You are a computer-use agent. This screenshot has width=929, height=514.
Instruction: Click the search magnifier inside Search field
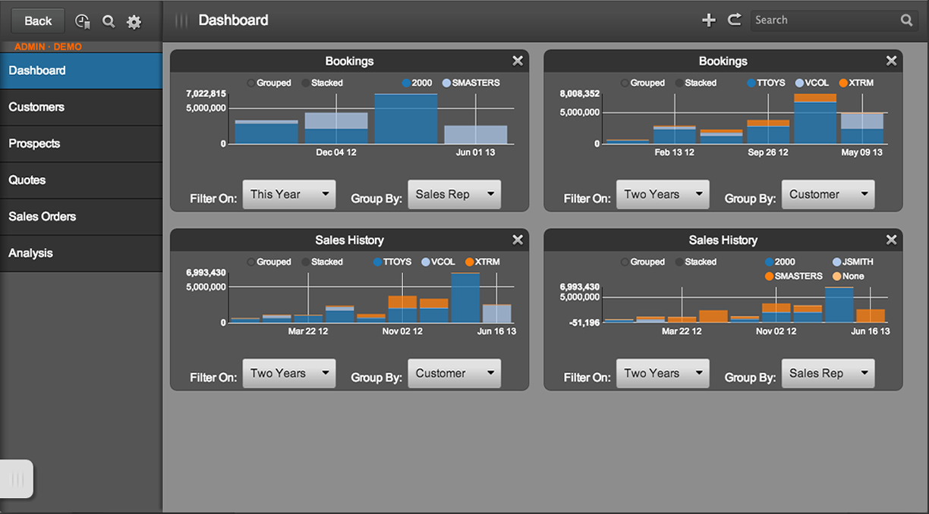(x=907, y=20)
